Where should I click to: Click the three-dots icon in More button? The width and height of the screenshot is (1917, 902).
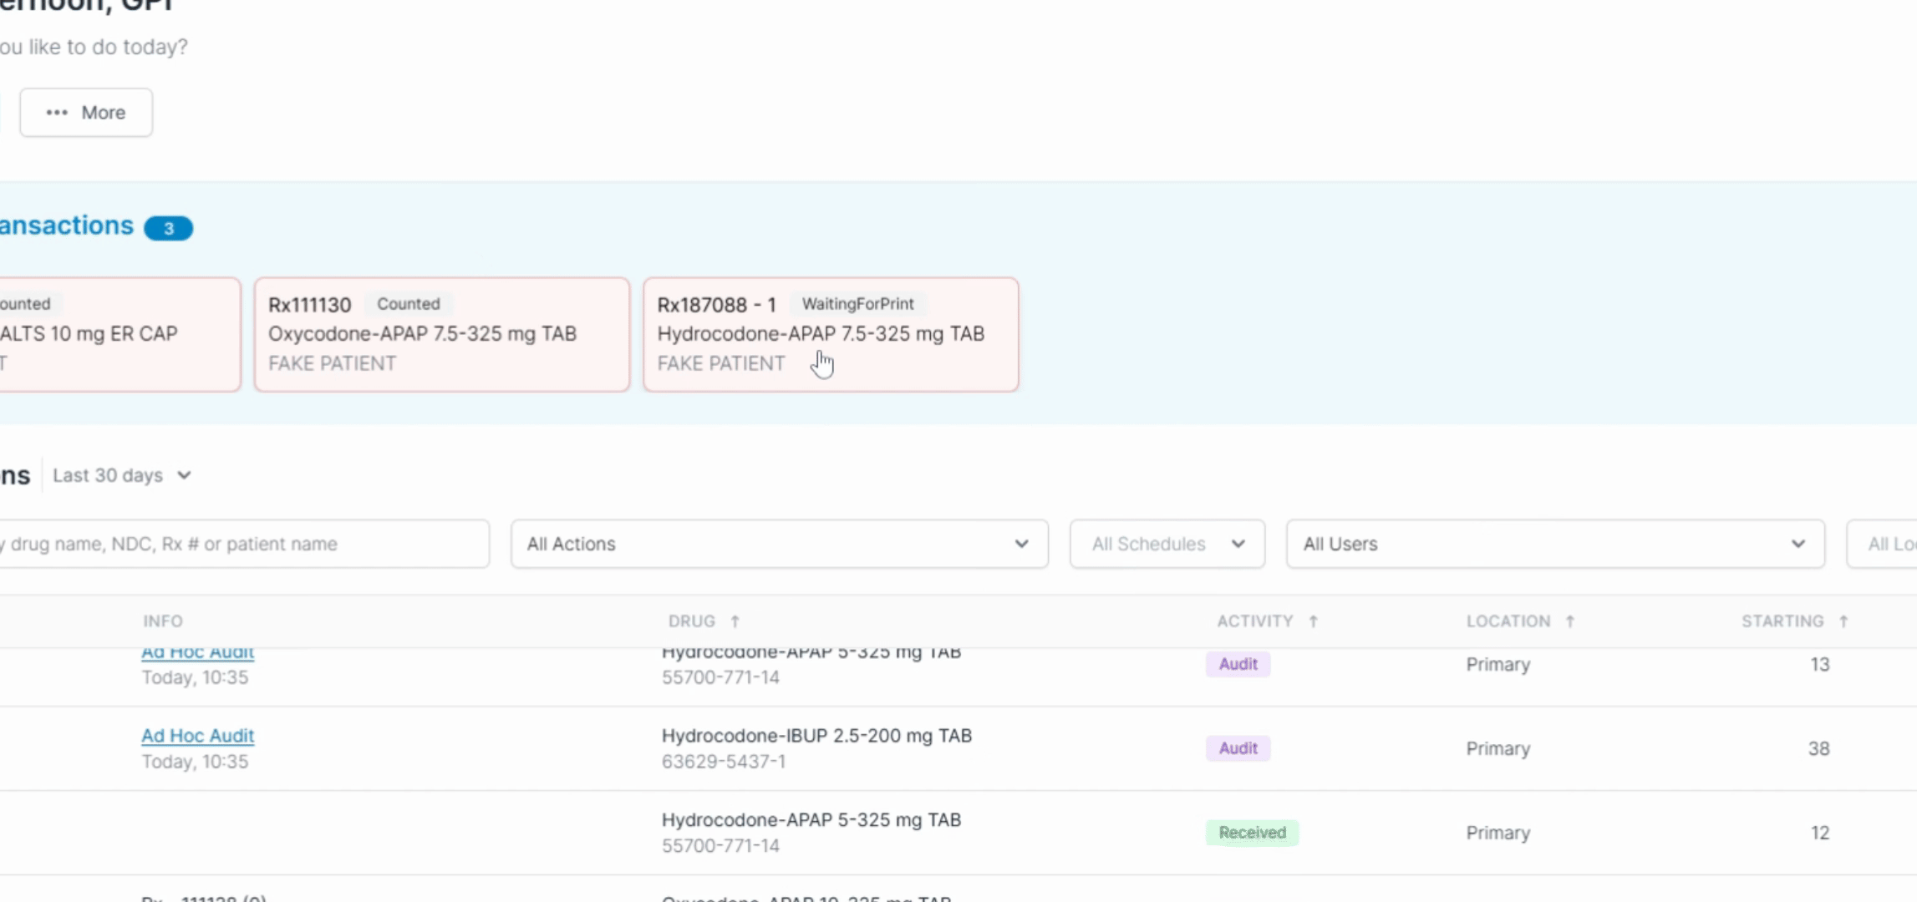coord(57,113)
